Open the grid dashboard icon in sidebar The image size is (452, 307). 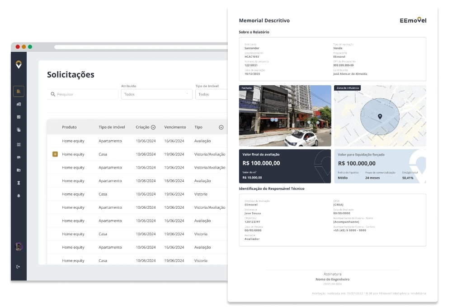19,145
